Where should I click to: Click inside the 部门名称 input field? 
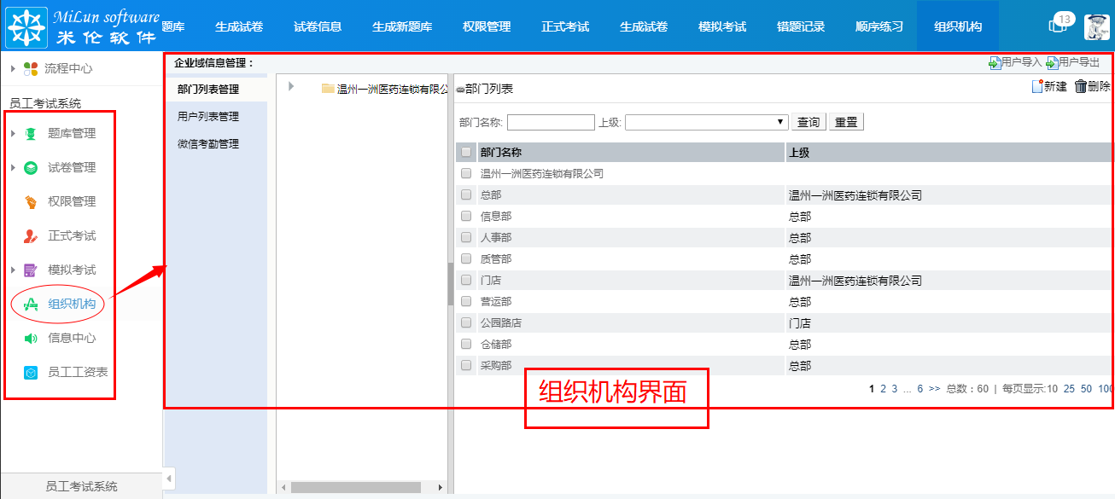(550, 121)
